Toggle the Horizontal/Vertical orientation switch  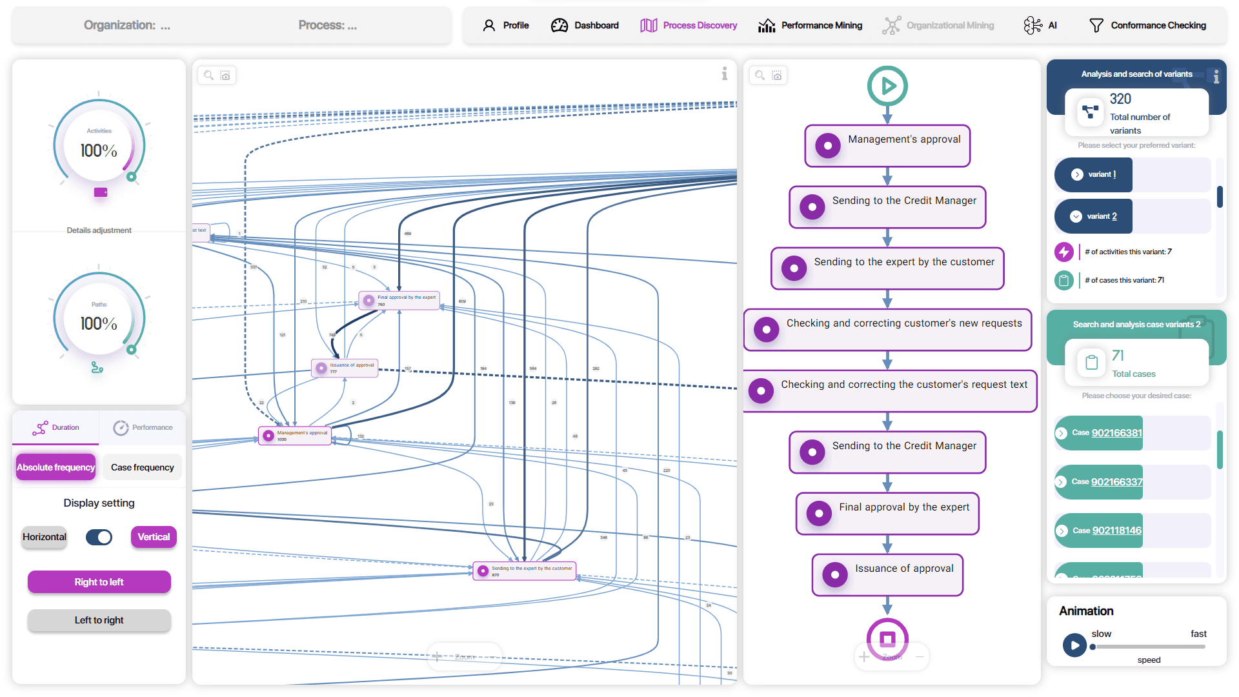point(99,537)
